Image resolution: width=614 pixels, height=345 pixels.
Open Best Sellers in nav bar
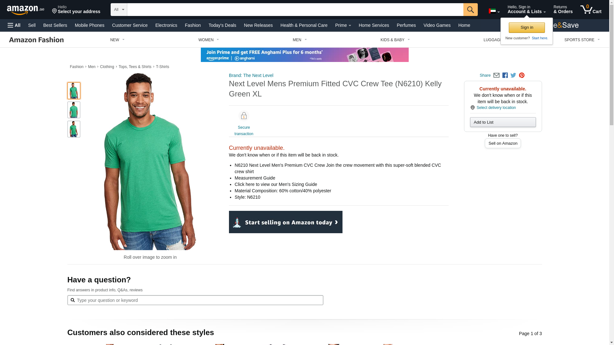tap(55, 25)
